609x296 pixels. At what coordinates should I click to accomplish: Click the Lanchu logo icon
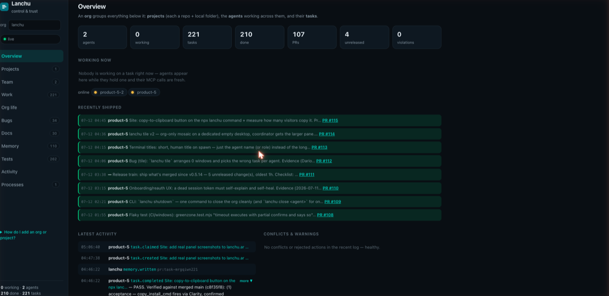[x=4, y=6]
